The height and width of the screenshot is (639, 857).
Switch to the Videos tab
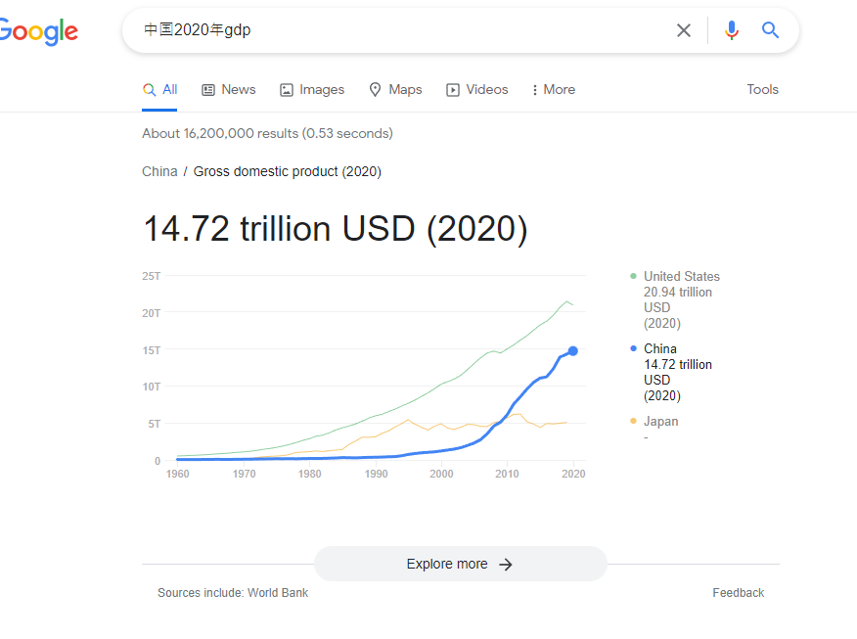477,90
